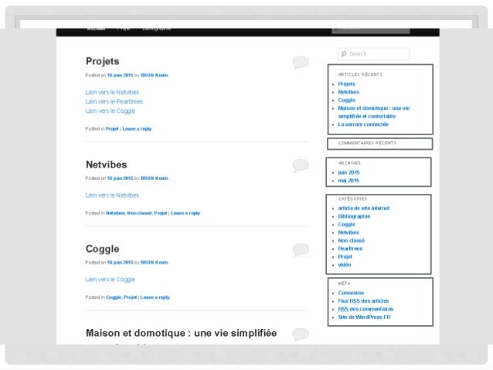Open 'Non classé' in Catégories widget
The image size is (493, 370).
(351, 241)
